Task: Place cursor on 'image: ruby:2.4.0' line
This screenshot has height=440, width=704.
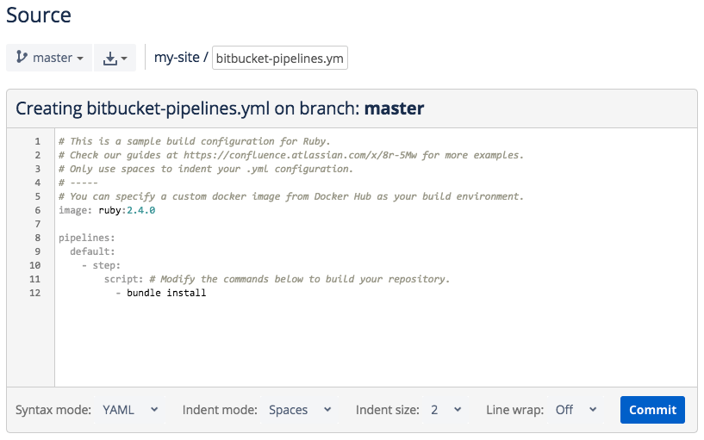Action: (x=107, y=210)
